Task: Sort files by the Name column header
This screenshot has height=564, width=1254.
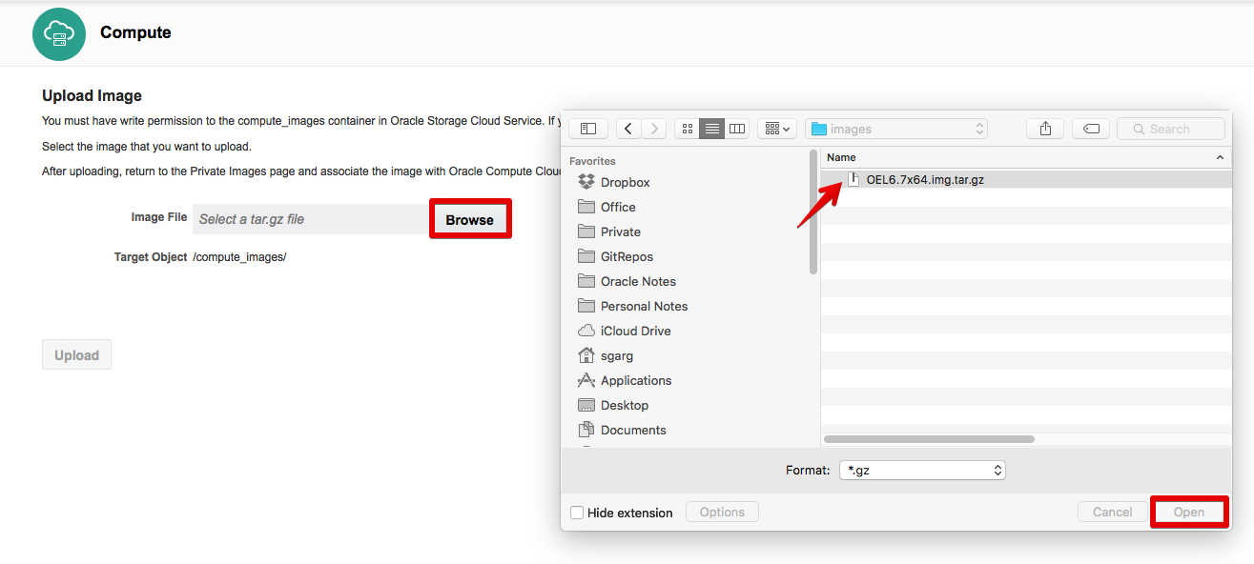Action: click(x=839, y=157)
